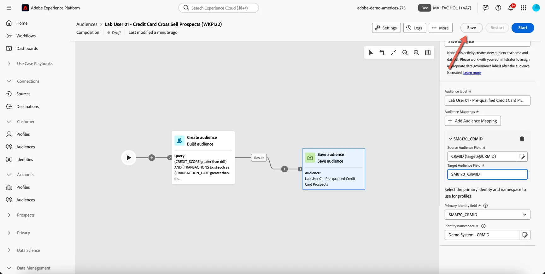Click the Add Audience Mapping button
The height and width of the screenshot is (274, 545).
[x=472, y=121]
